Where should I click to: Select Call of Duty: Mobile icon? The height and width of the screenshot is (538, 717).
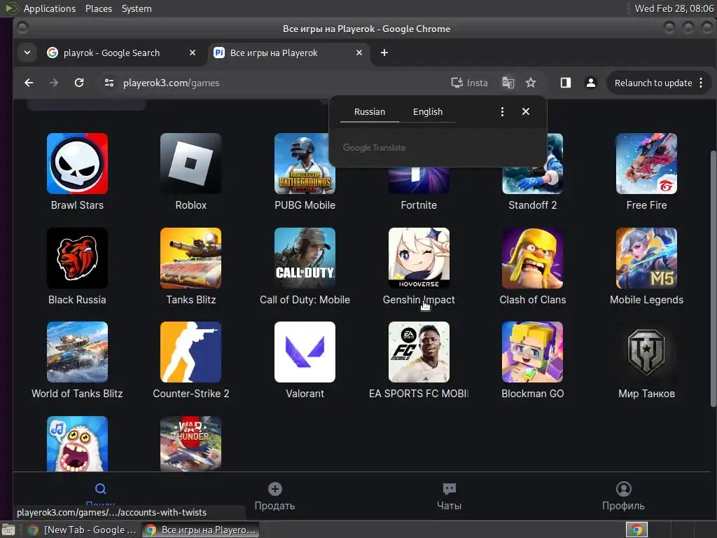point(305,258)
